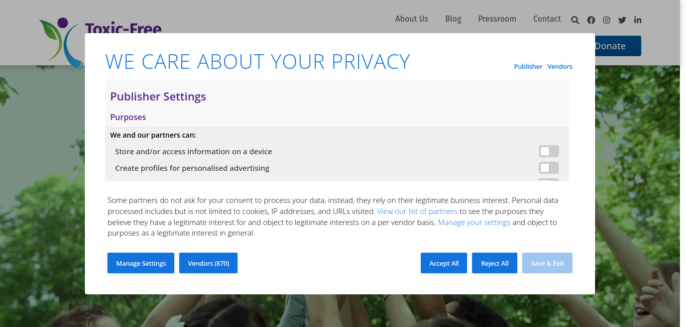Viewport: 686px width, 327px height.
Task: Open the Twitter icon link
Action: (622, 20)
